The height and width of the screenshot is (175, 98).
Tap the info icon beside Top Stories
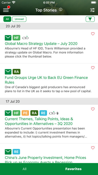[x=60, y=10]
